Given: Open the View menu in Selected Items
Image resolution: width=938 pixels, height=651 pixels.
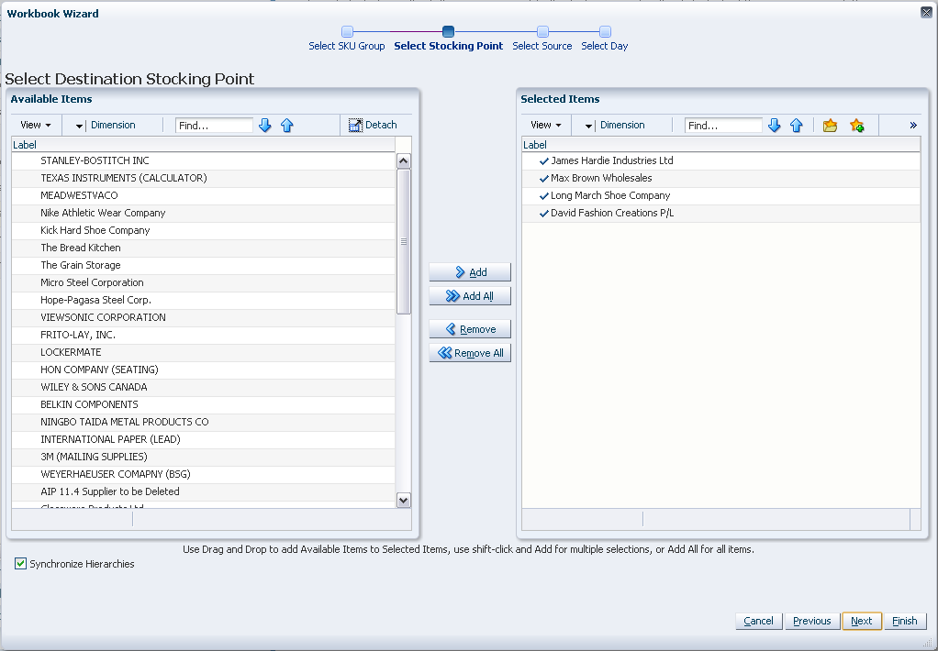Looking at the screenshot, I should tap(545, 125).
